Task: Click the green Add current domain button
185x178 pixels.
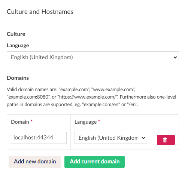Action: pyautogui.click(x=94, y=162)
